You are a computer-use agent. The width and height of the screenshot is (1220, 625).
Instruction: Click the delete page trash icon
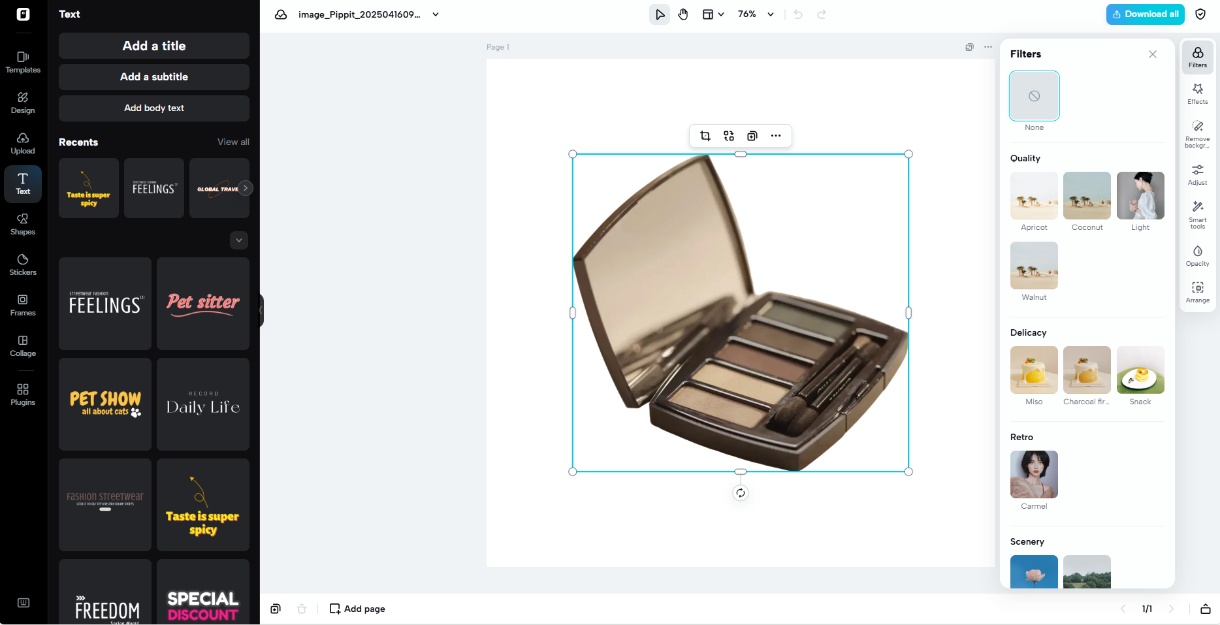tap(302, 609)
